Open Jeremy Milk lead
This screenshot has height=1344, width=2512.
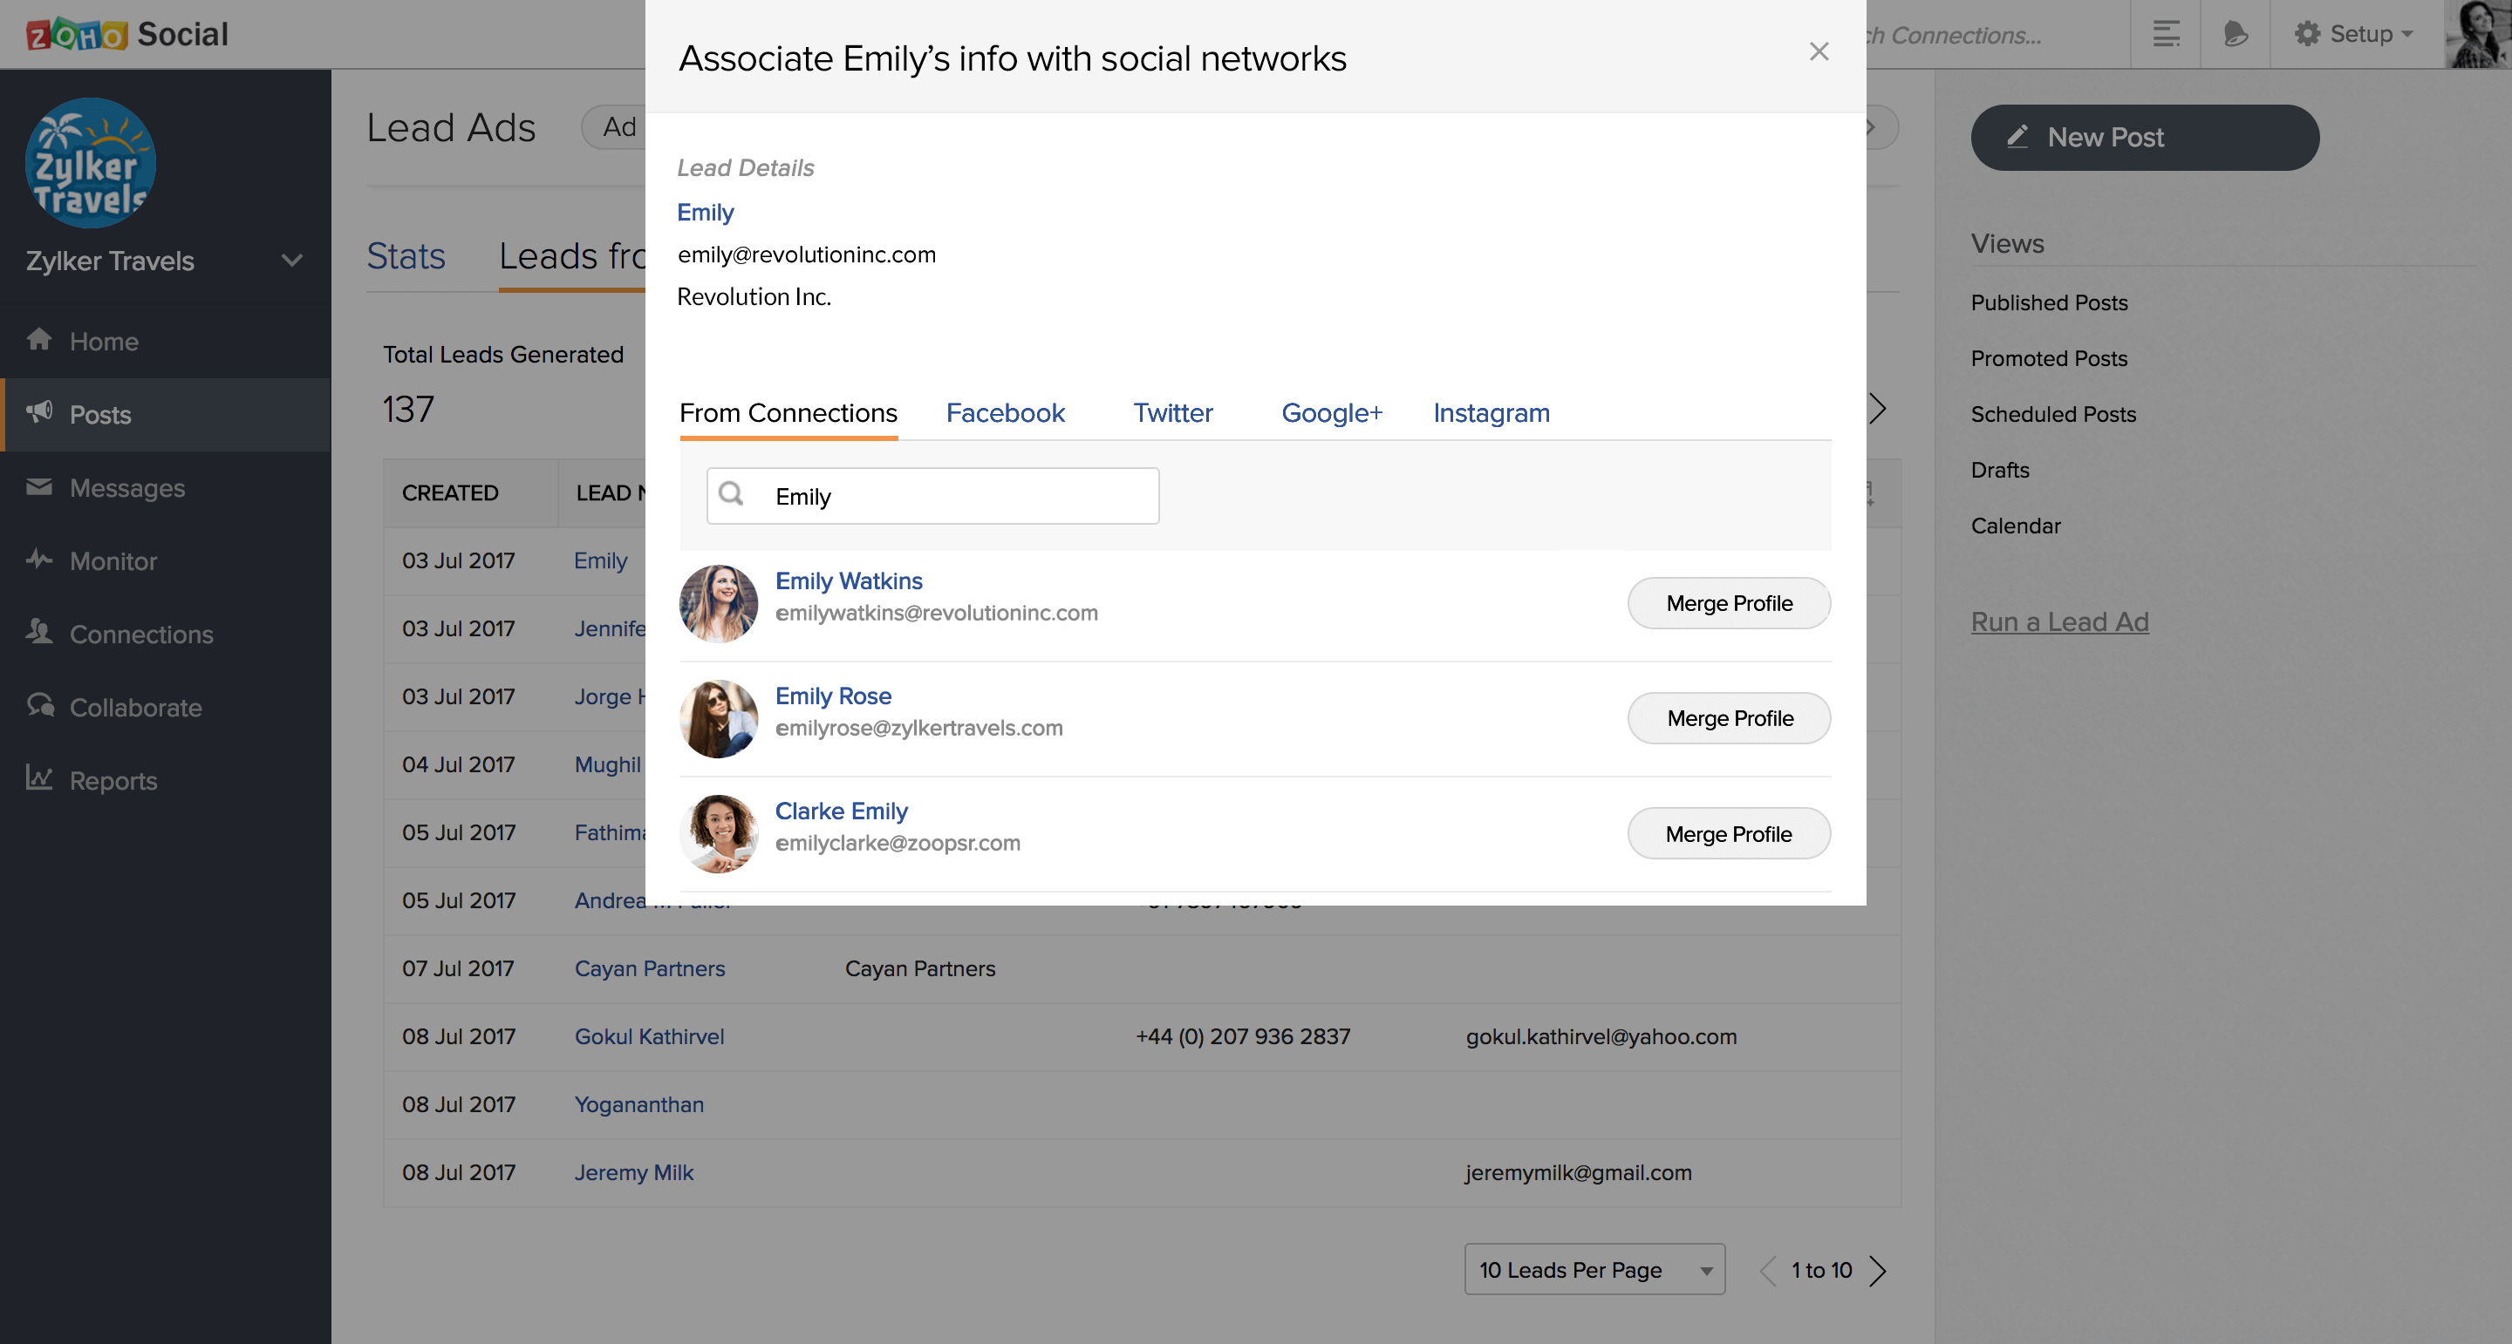coord(634,1172)
